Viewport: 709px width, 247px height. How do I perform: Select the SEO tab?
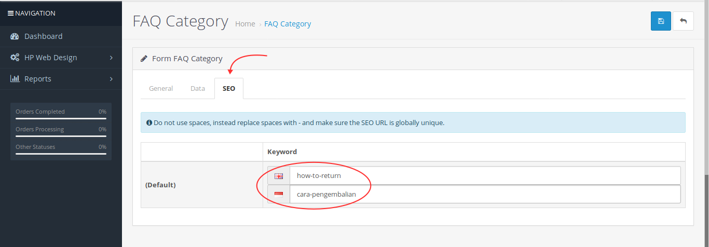click(x=229, y=89)
